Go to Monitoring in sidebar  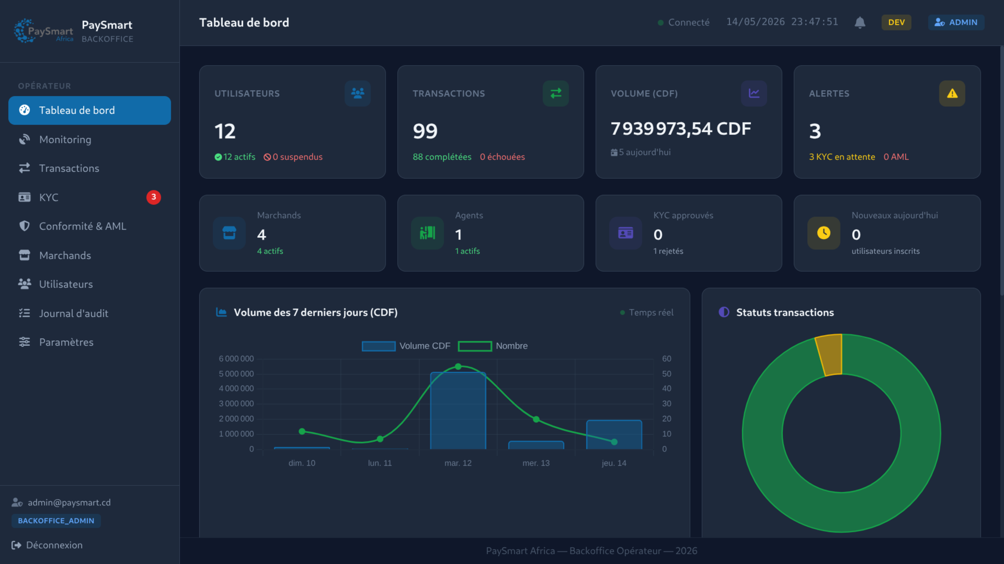coord(90,139)
